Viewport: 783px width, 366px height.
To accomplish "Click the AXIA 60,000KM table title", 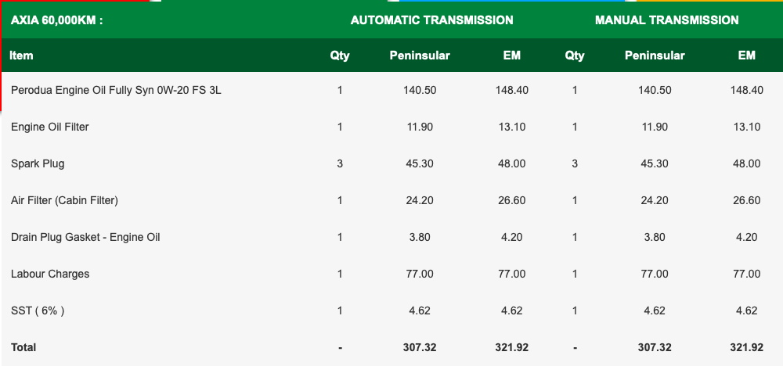I will (x=57, y=20).
